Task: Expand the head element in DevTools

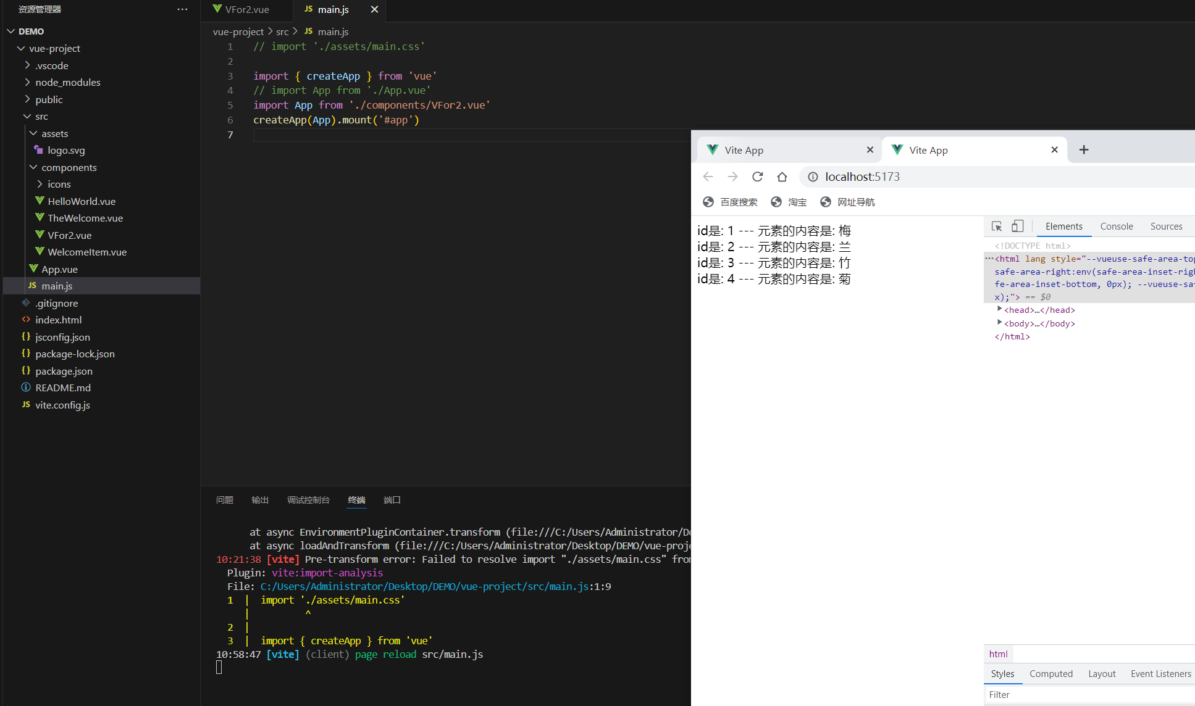Action: click(x=999, y=309)
